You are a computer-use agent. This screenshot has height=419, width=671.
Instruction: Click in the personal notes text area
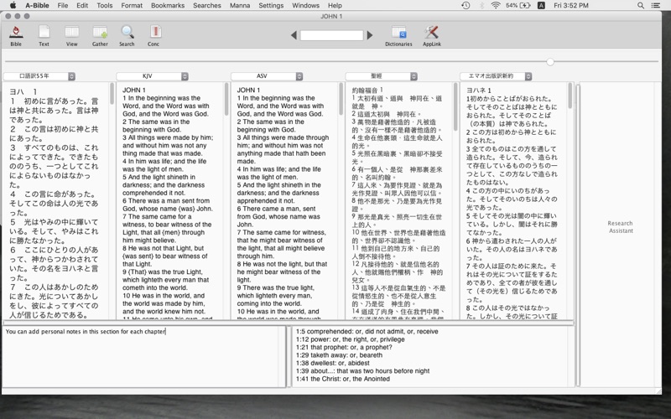pos(143,357)
